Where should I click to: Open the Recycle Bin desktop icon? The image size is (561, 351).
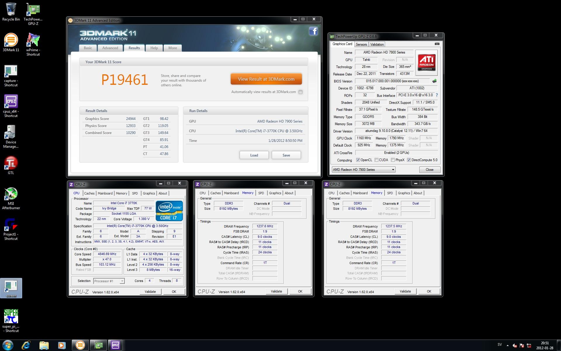(x=11, y=12)
